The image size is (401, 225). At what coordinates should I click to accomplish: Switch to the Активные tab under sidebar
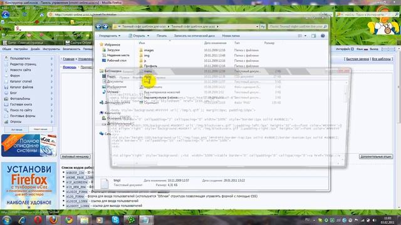(17, 129)
